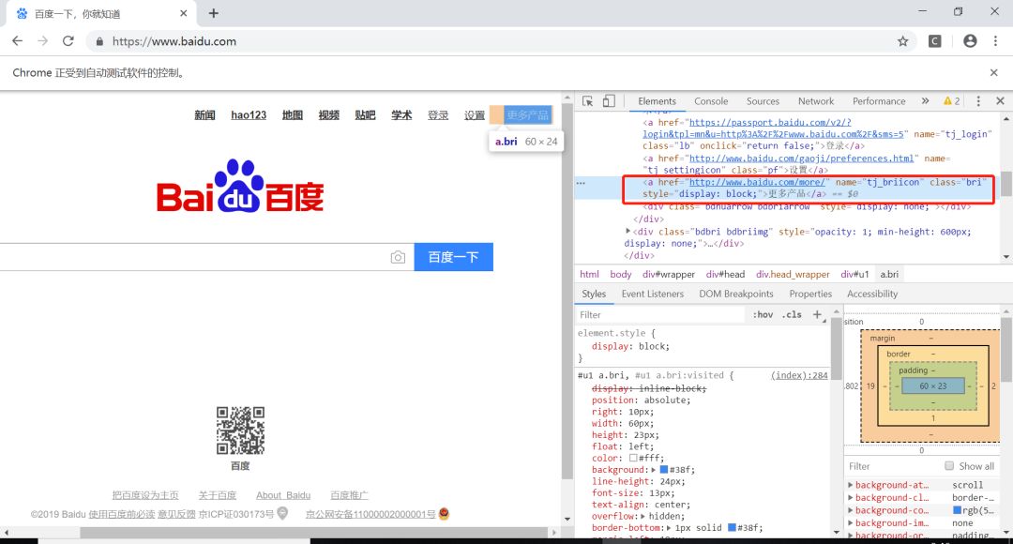Click the address bar URL
1013x544 pixels.
point(174,41)
